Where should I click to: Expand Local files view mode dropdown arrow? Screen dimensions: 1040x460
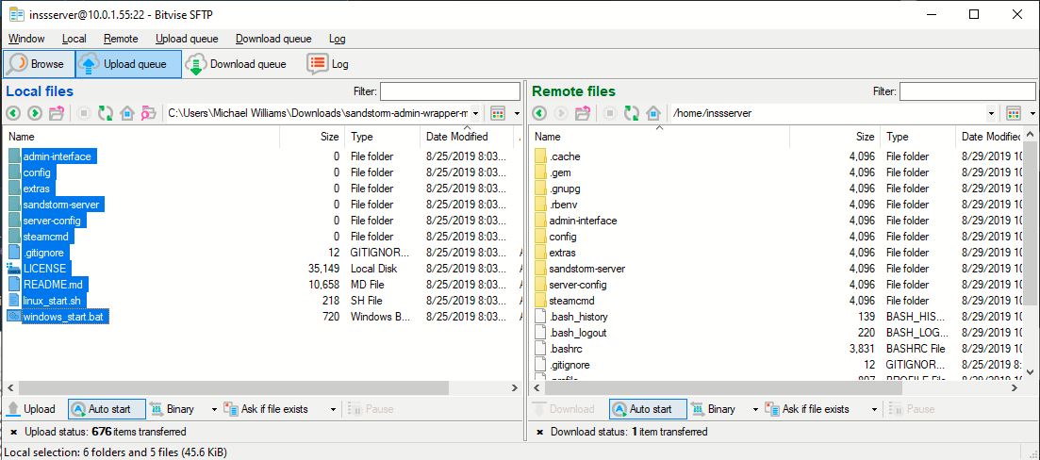pyautogui.click(x=517, y=113)
